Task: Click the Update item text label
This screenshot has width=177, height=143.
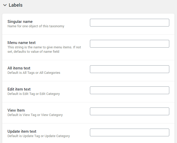Action: [22, 131]
